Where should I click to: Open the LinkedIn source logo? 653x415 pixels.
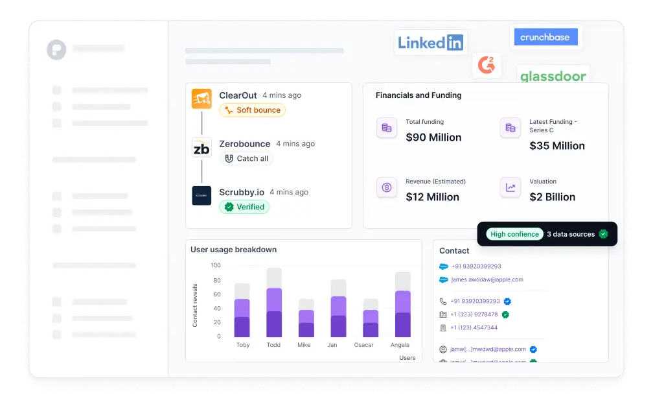tap(430, 43)
